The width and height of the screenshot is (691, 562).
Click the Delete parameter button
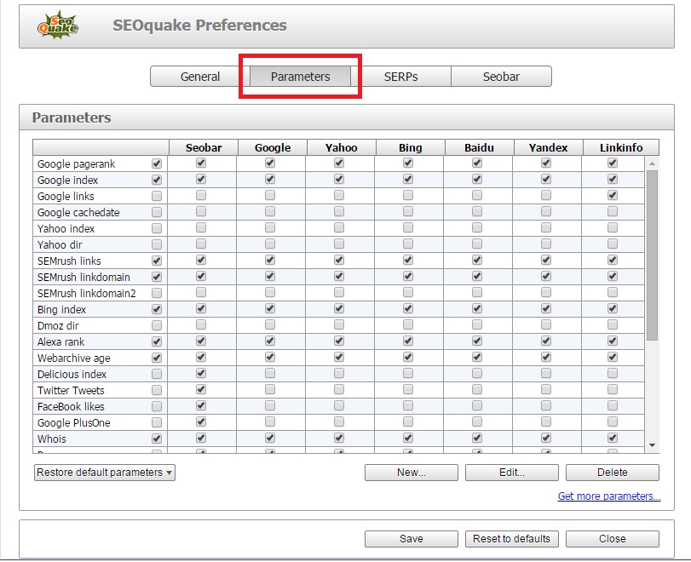[x=612, y=473]
